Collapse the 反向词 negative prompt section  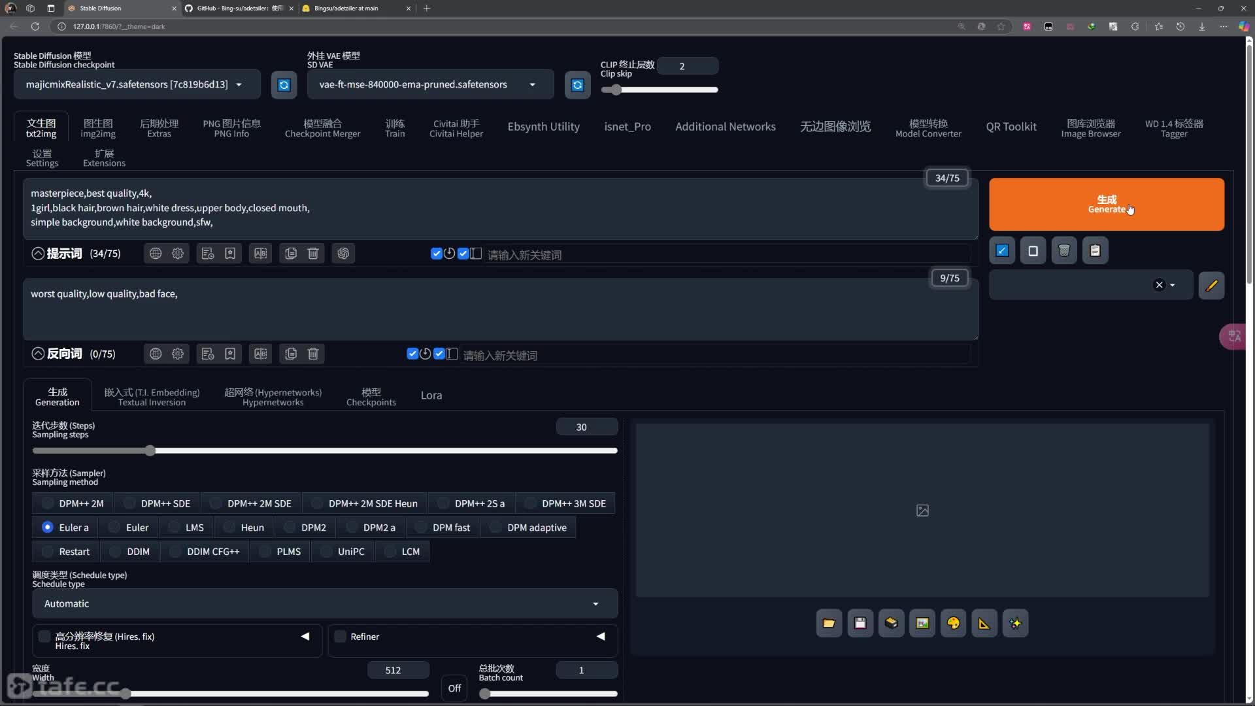click(x=38, y=354)
